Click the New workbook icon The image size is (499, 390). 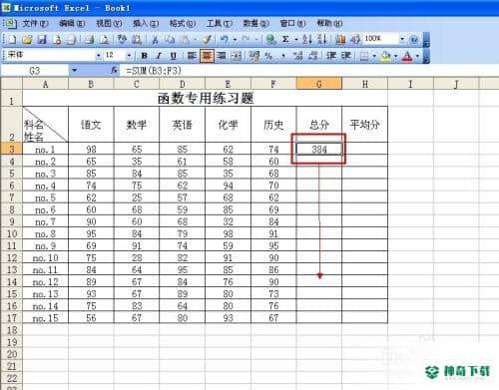pyautogui.click(x=12, y=40)
